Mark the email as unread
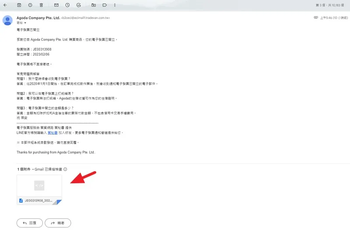Screen dimensions: 350x230 (x=56, y=5)
